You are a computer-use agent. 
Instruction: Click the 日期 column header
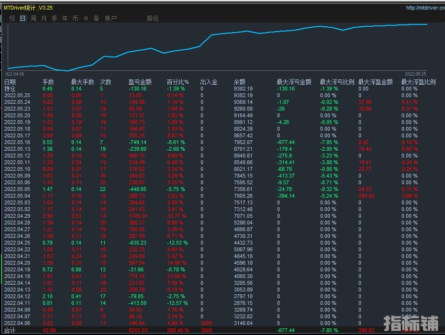(10, 82)
